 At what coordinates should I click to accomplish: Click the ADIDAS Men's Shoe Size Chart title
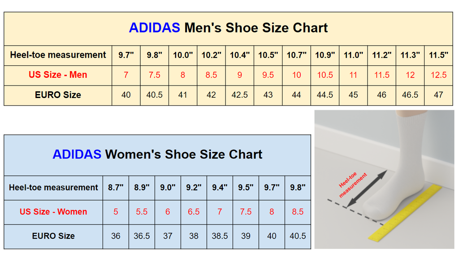point(228,28)
